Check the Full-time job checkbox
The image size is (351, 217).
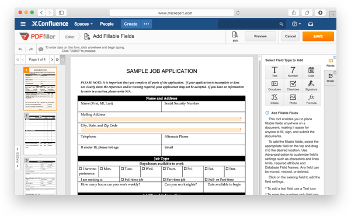pos(123,179)
